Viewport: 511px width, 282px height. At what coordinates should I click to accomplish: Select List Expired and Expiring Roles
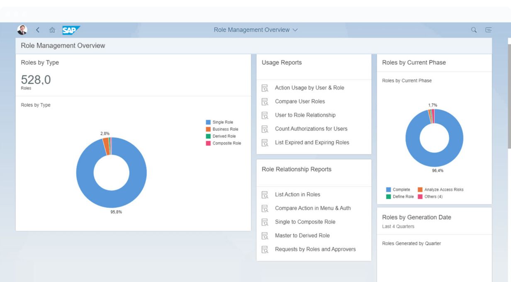click(x=312, y=143)
